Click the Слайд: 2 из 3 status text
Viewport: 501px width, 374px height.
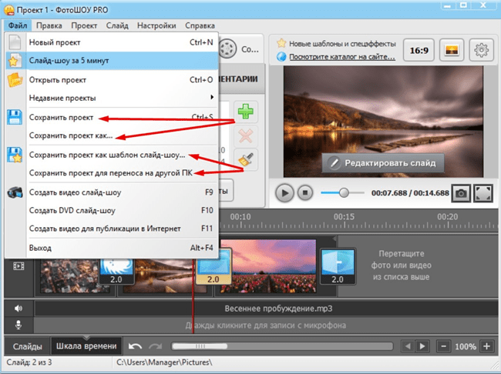tap(29, 362)
